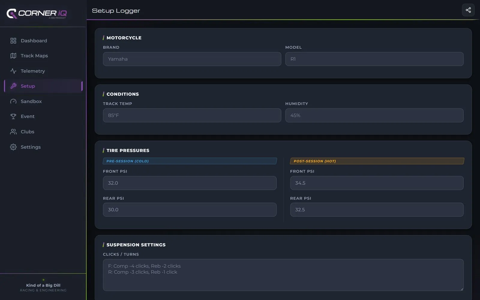Click the "CONDITIONS" section heading
Viewport: 480px width, 300px height.
click(x=123, y=94)
